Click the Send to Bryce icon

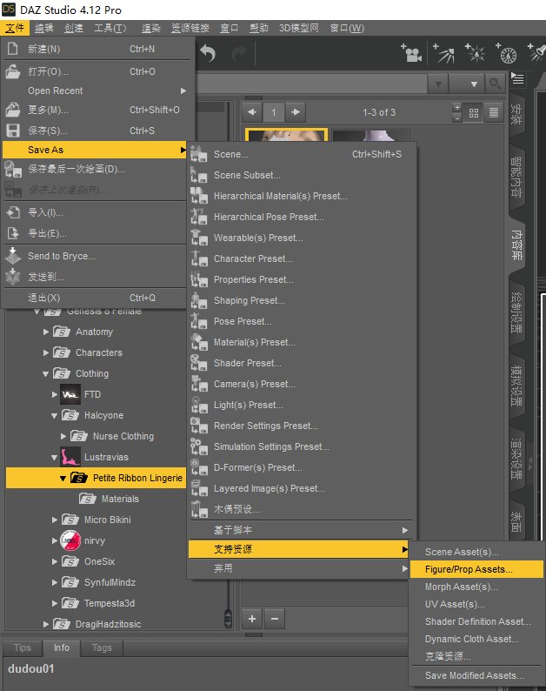coord(13,255)
